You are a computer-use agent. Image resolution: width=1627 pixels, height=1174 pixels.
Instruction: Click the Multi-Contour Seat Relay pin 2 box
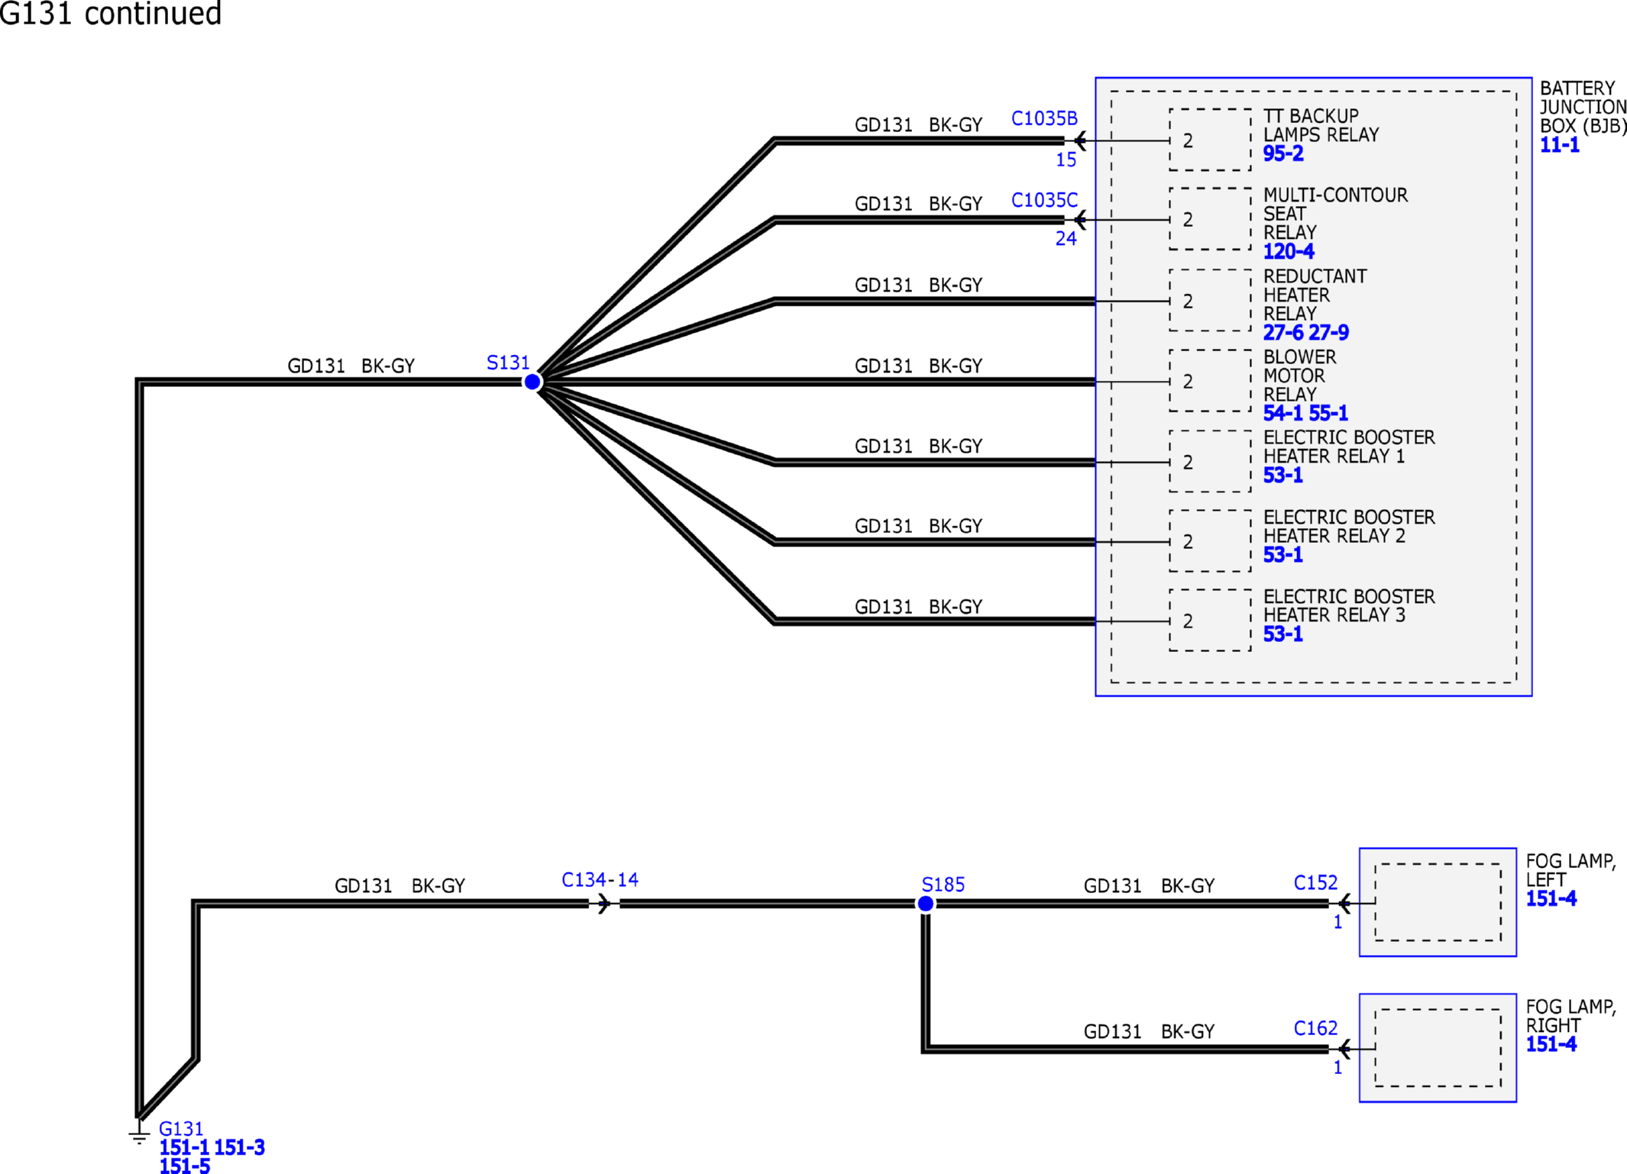pyautogui.click(x=1210, y=219)
